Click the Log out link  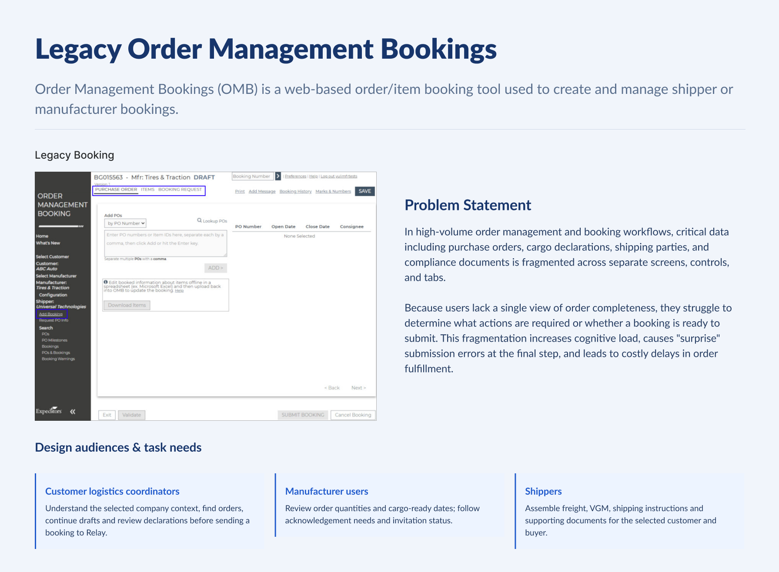pos(339,176)
